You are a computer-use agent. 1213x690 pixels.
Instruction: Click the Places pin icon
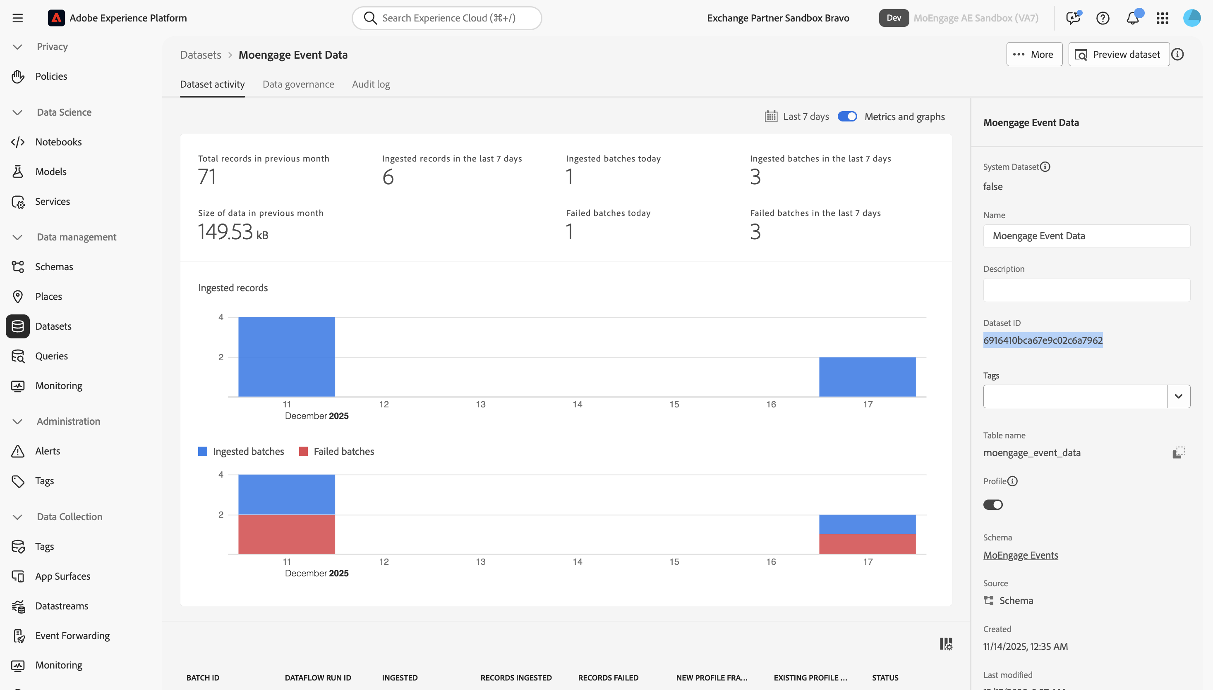tap(18, 297)
